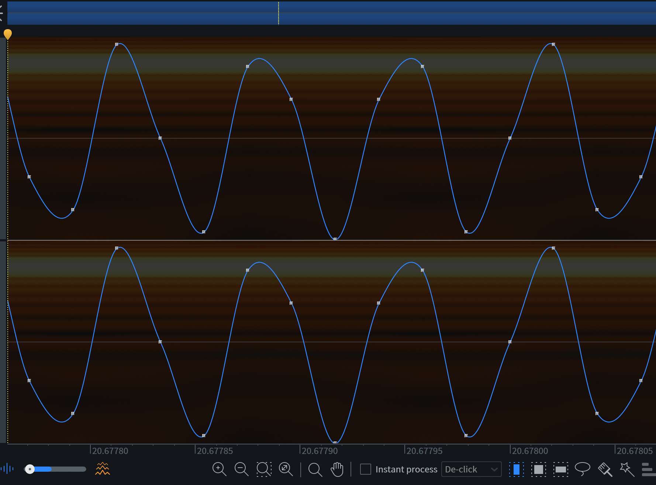The height and width of the screenshot is (485, 656).
Task: Click the waveform view icon beside the slider
Action: coord(7,469)
